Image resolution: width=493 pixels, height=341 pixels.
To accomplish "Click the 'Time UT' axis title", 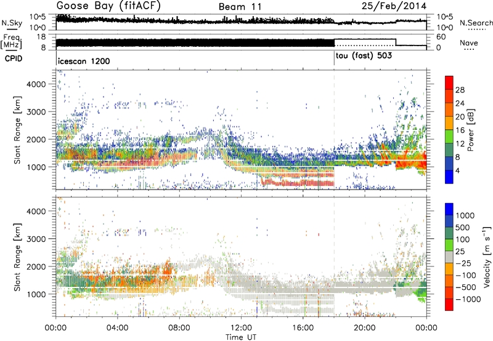I will pyautogui.click(x=241, y=337).
